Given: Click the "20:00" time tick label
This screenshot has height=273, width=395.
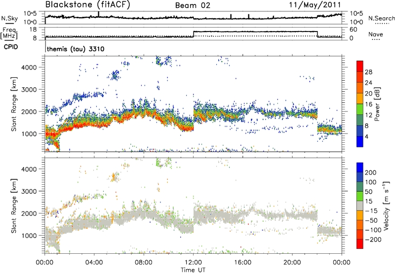Looking at the screenshot, I should (292, 263).
